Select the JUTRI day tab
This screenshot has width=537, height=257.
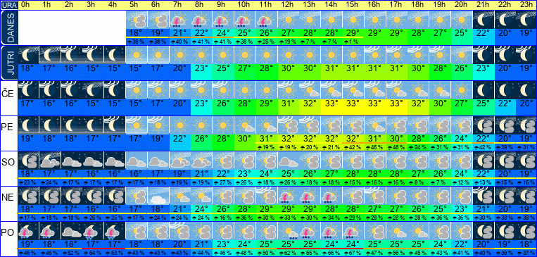(8, 63)
